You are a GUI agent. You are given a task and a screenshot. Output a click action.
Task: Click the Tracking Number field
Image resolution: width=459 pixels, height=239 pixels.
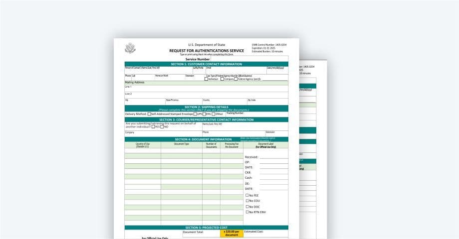[x=257, y=114]
